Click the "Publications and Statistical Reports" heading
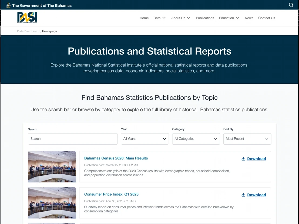 coord(150,51)
